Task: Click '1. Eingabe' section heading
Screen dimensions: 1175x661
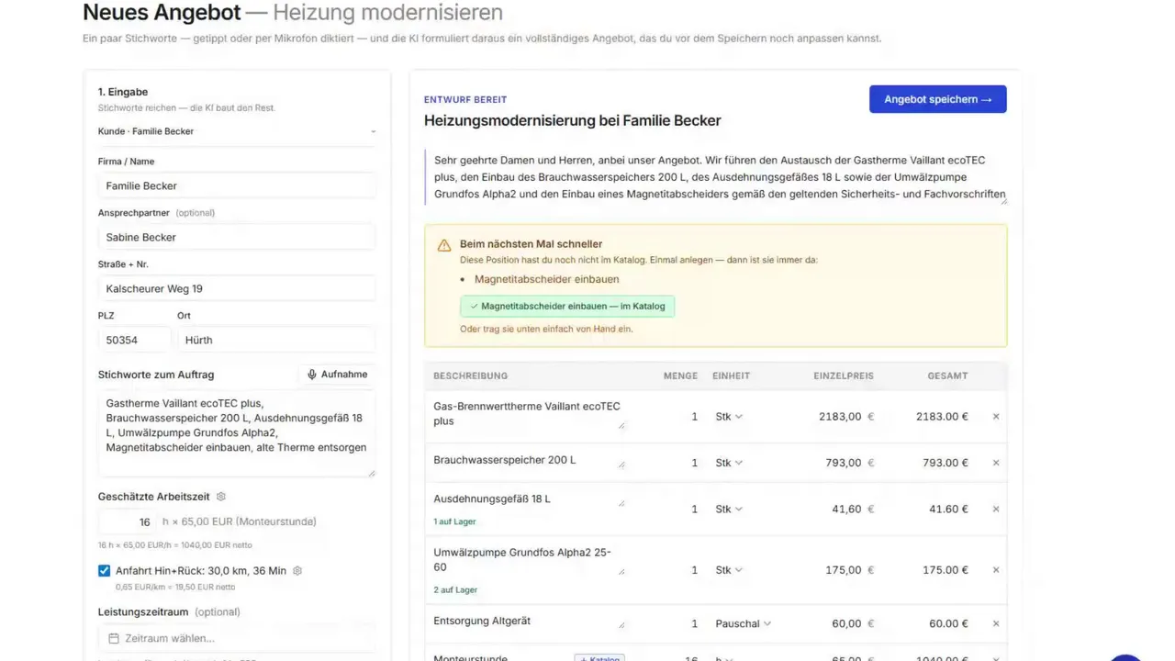Action: click(123, 92)
